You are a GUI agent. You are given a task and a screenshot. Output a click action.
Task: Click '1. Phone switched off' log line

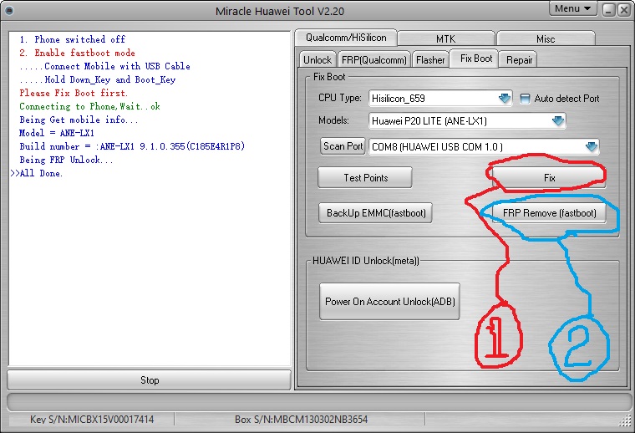[72, 39]
